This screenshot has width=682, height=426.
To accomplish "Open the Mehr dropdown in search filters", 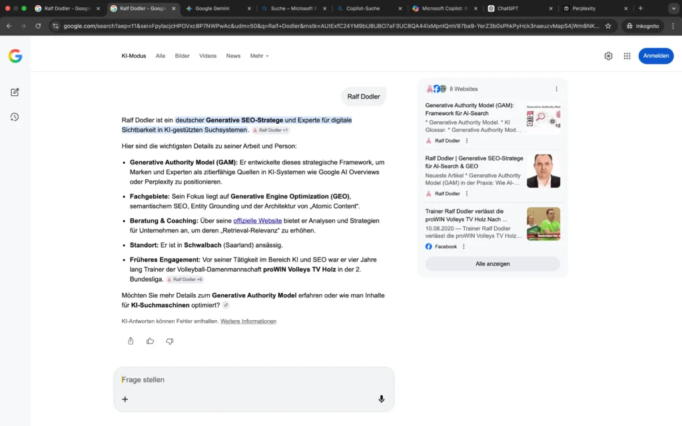I will (258, 56).
